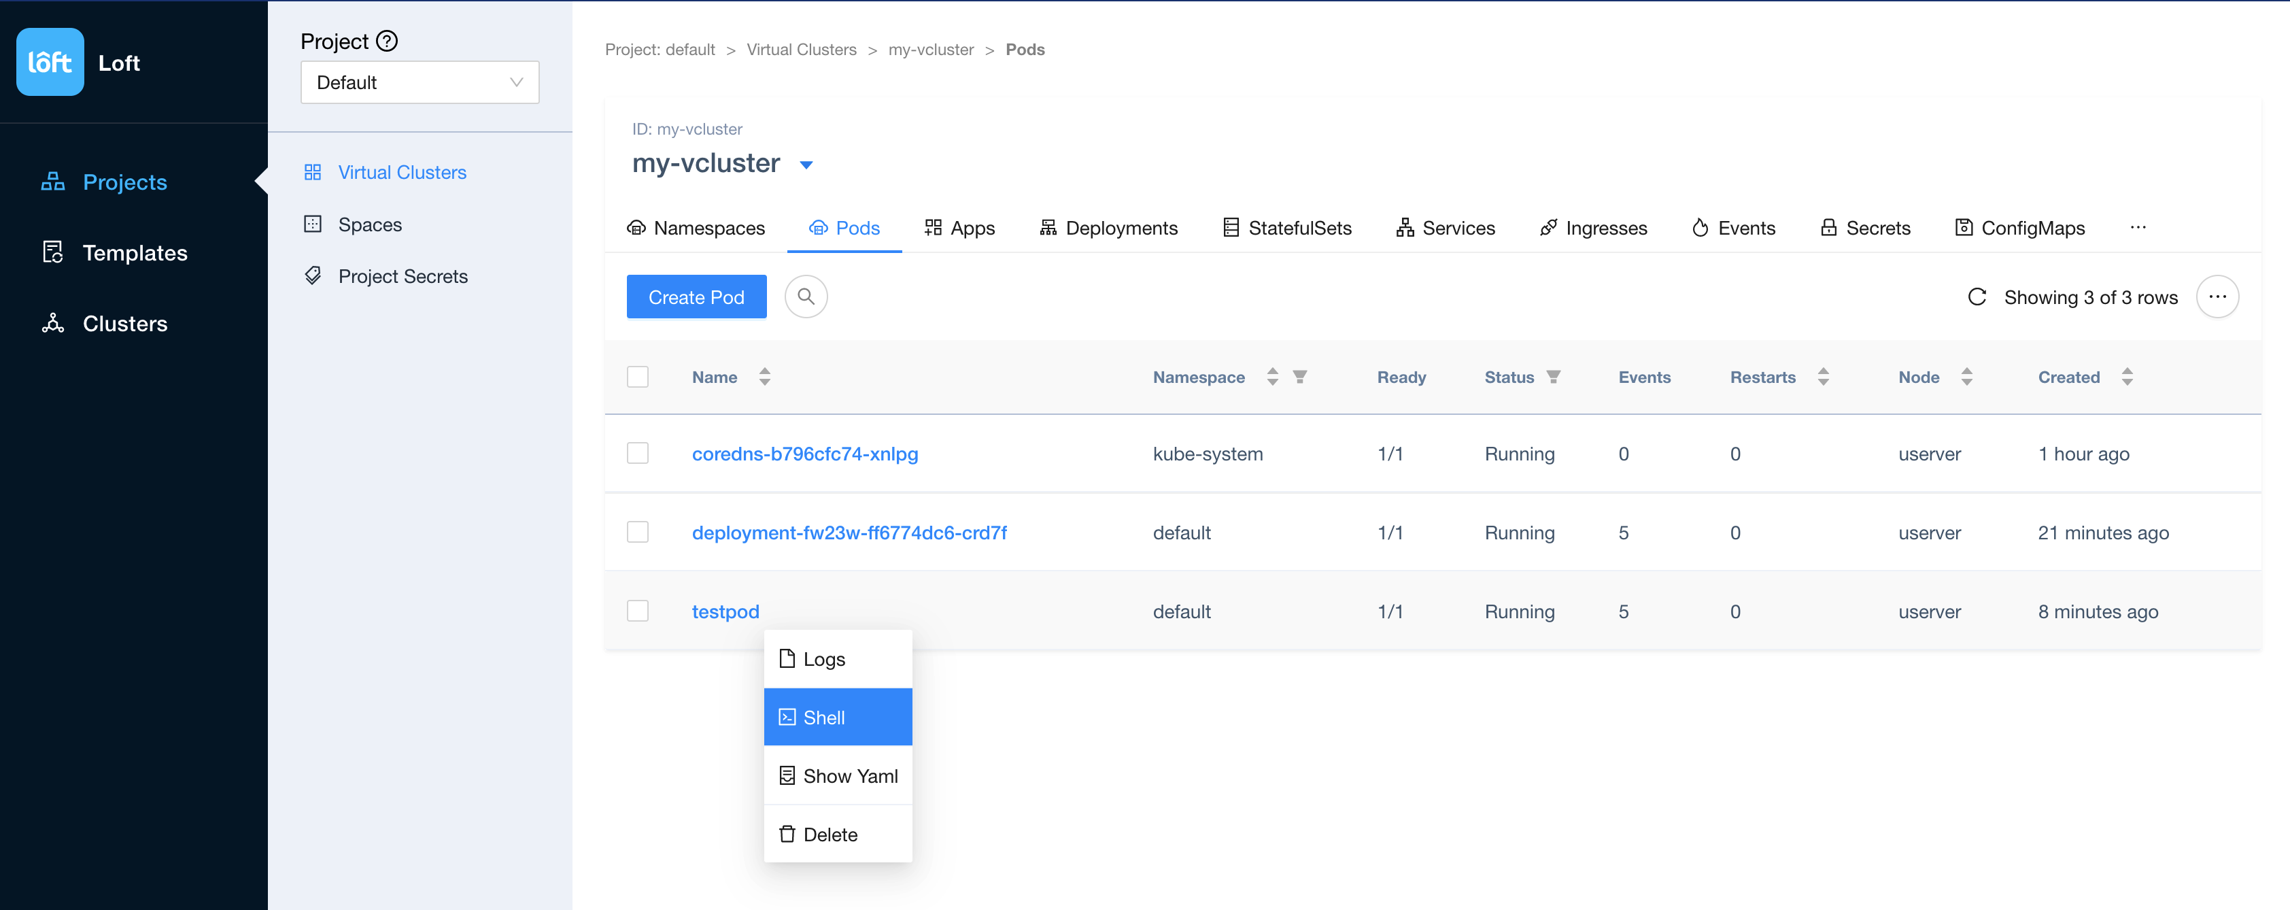Click the Project help question mark icon
The image size is (2290, 910).
pos(387,41)
